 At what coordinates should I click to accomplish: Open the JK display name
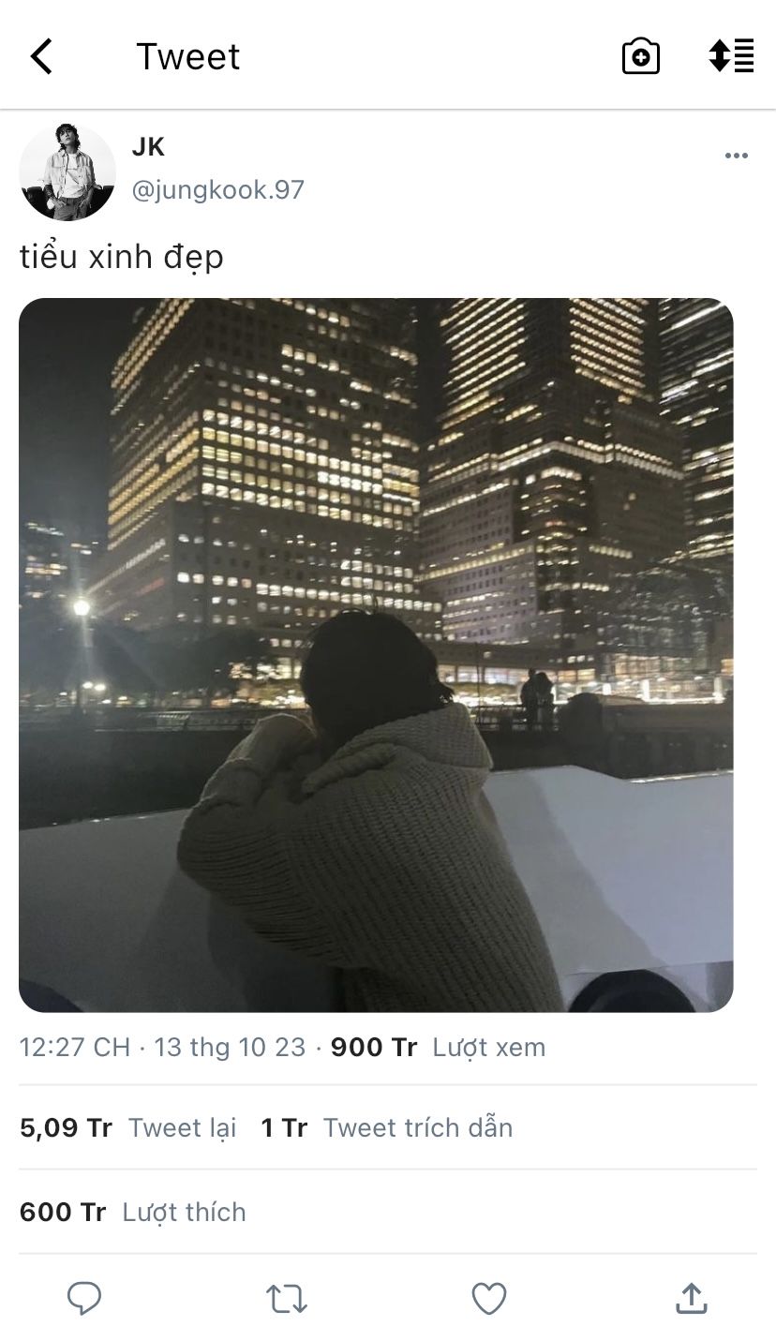148,147
